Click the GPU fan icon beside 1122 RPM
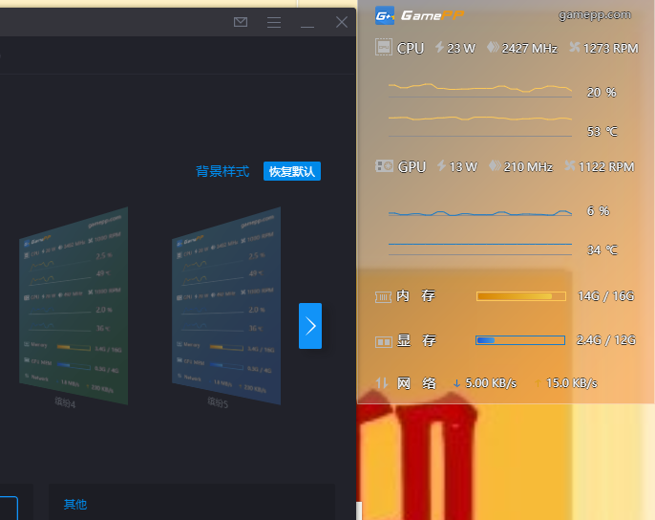This screenshot has height=520, width=655. coord(570,165)
